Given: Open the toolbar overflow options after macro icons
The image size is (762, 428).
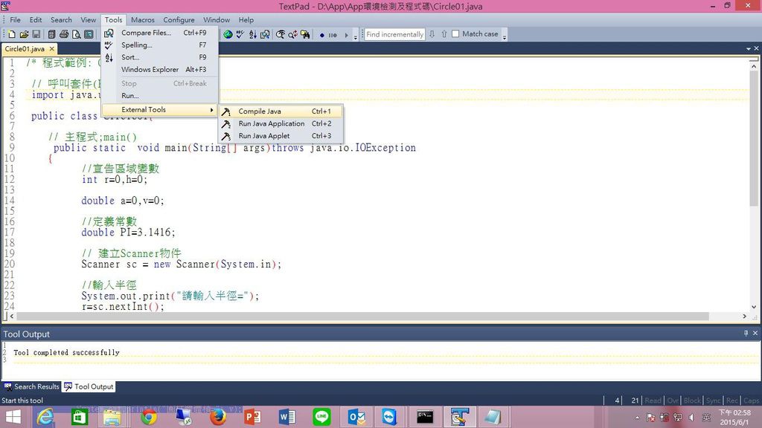Looking at the screenshot, I should pyautogui.click(x=355, y=36).
